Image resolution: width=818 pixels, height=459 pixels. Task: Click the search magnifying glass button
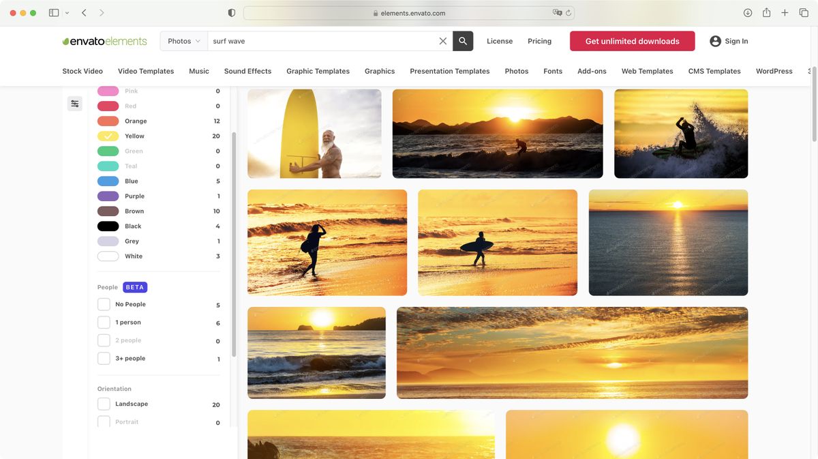(x=462, y=41)
